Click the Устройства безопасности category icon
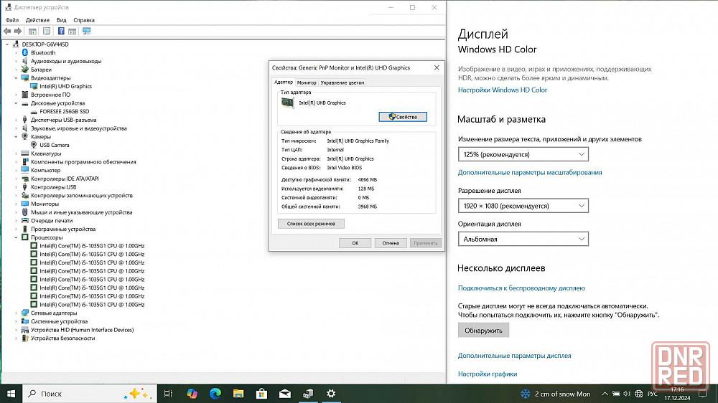 click(25, 338)
